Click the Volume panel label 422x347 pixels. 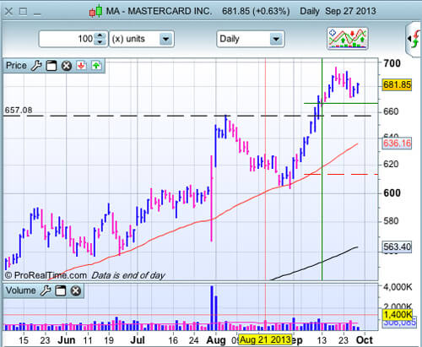(x=21, y=290)
